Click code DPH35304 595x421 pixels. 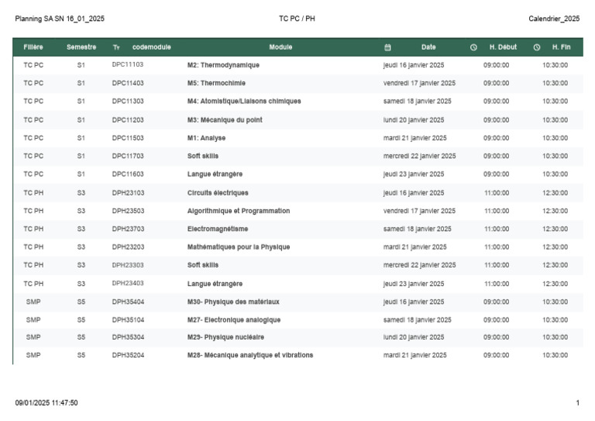point(129,337)
